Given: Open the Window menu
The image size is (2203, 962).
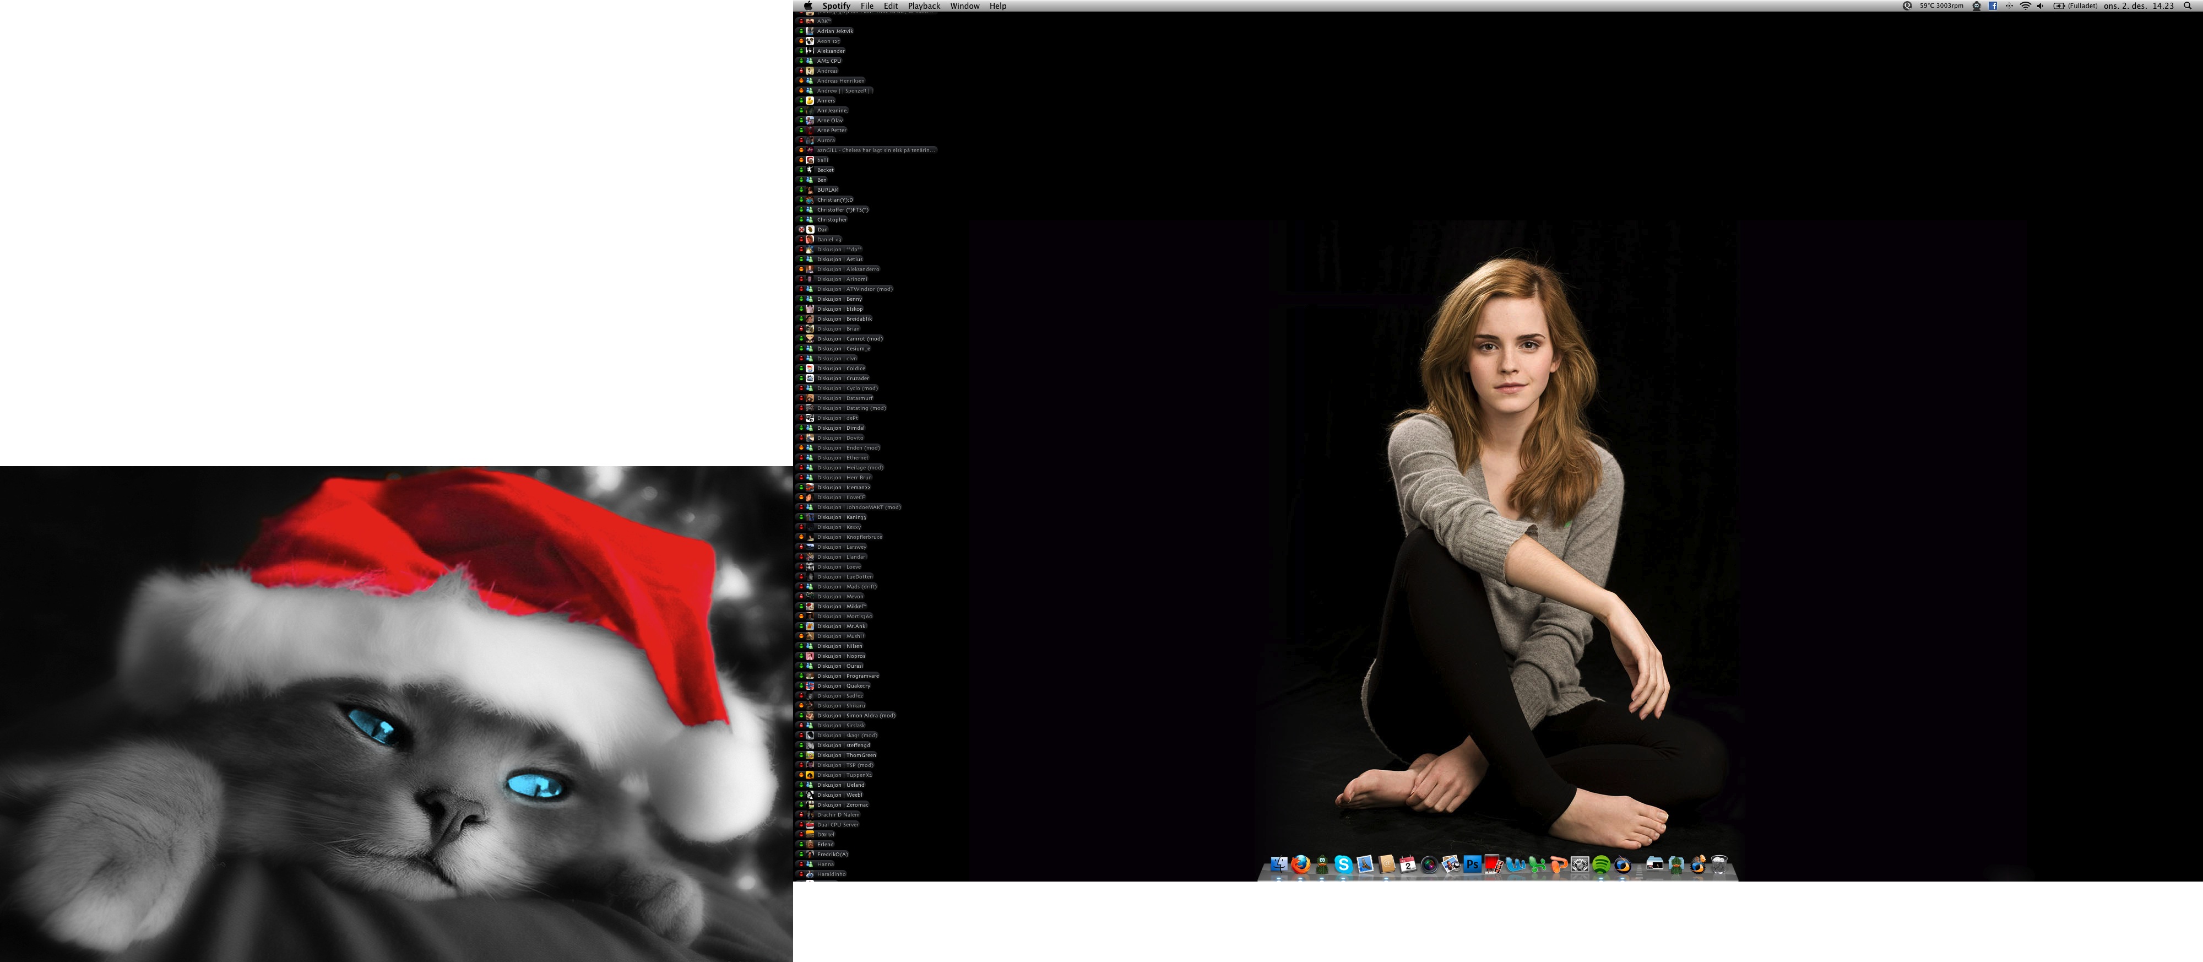Looking at the screenshot, I should click(x=965, y=6).
